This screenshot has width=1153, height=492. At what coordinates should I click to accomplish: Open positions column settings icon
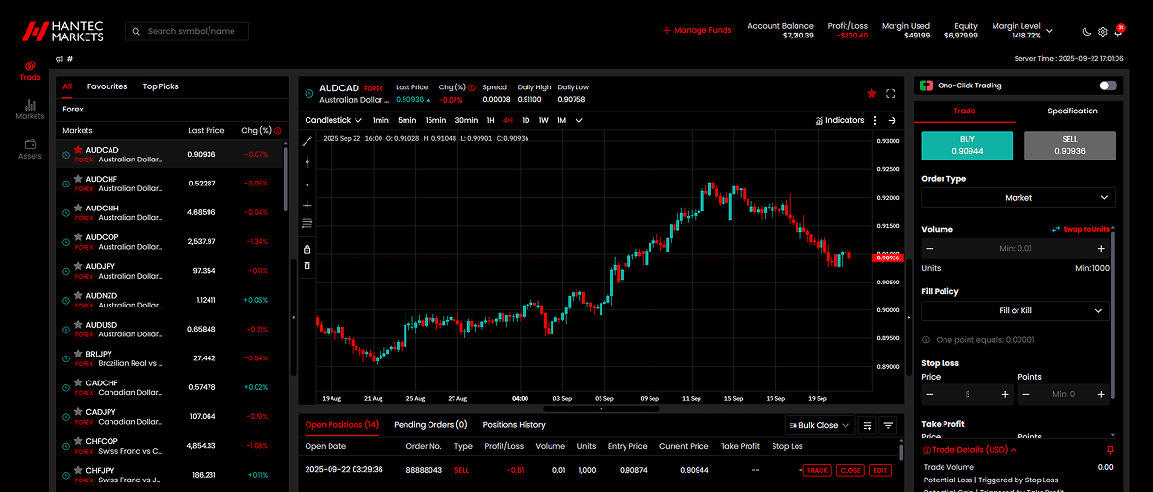click(x=868, y=425)
